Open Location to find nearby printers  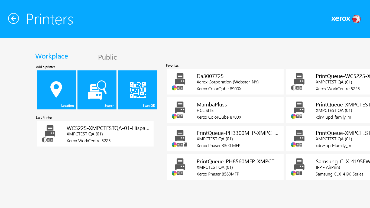56,90
